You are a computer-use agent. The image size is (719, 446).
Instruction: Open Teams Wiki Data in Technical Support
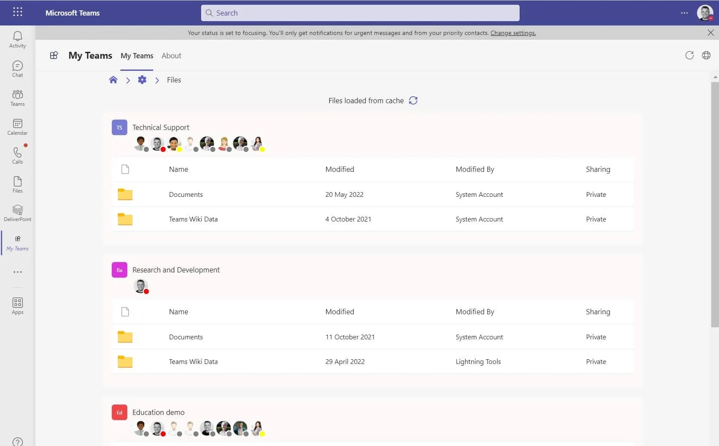[193, 219]
